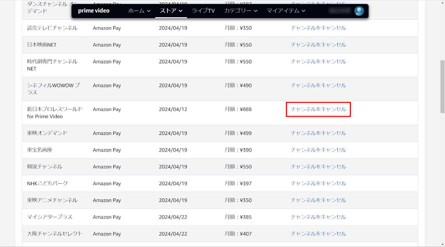The height and width of the screenshot is (247, 445).
Task: Expand the ホーム dropdown menu
Action: pos(139,11)
